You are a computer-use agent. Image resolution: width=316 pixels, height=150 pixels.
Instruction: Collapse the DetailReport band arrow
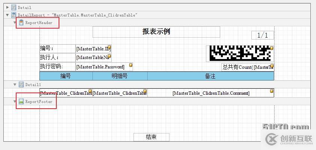pyautogui.click(x=8, y=15)
